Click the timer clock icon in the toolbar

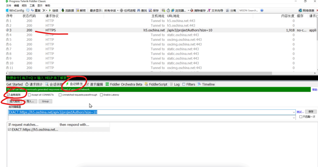tap(168, 10)
